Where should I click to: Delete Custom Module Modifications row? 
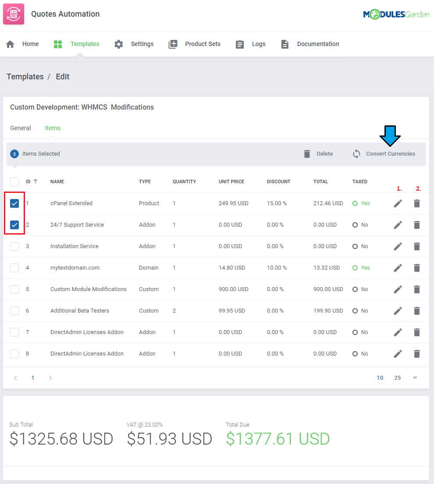click(x=417, y=289)
